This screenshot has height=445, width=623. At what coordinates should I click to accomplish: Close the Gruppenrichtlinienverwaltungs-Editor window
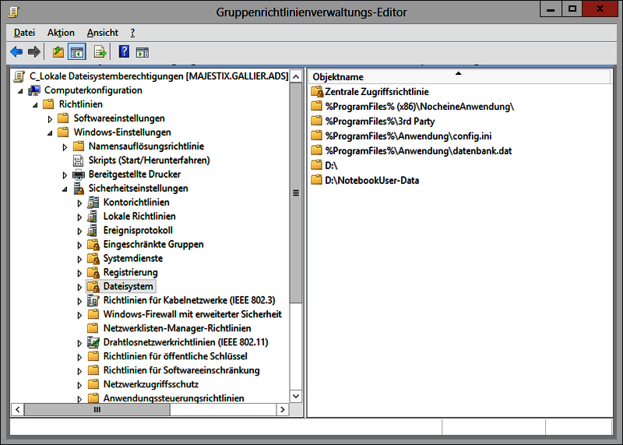tap(600, 9)
